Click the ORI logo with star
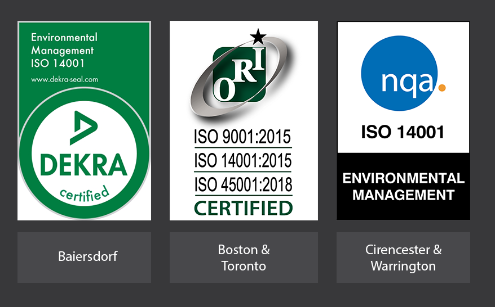 (x=241, y=74)
